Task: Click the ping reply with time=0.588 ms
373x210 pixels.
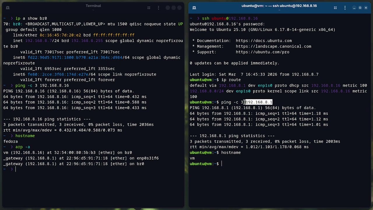Action: [75, 102]
